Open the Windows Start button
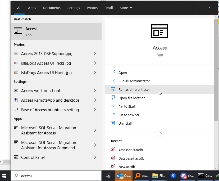Image resolution: width=219 pixels, height=181 pixels. tap(4, 176)
